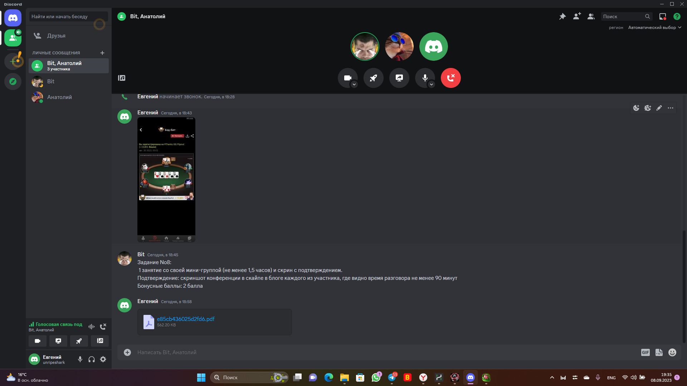The image size is (687, 386).
Task: Show hidden tray icons chevron
Action: (x=552, y=377)
